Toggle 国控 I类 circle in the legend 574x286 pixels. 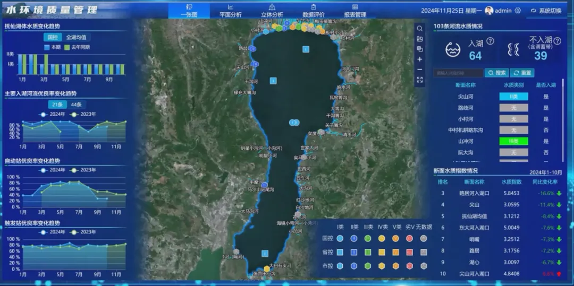click(340, 239)
